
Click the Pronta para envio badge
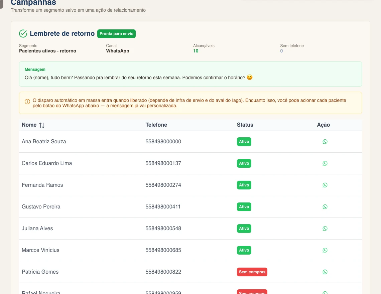tap(116, 34)
